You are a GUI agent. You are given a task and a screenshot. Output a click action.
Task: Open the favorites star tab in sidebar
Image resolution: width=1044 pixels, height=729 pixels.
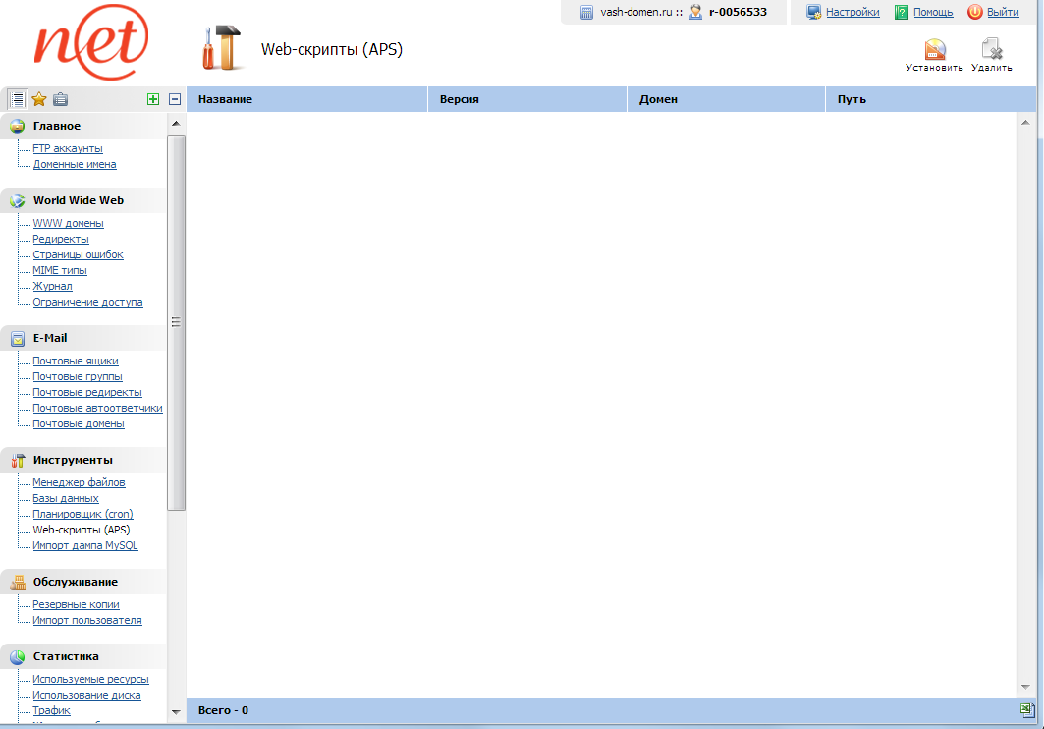click(39, 99)
